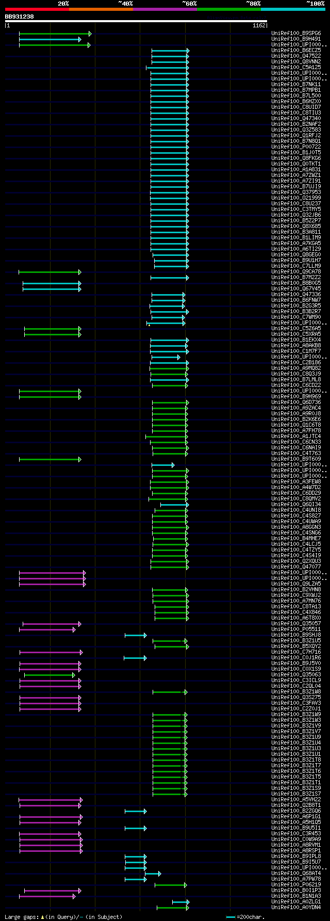Select the label UniRef100_B7M2Z2
This screenshot has width=330, height=921.
296,278
